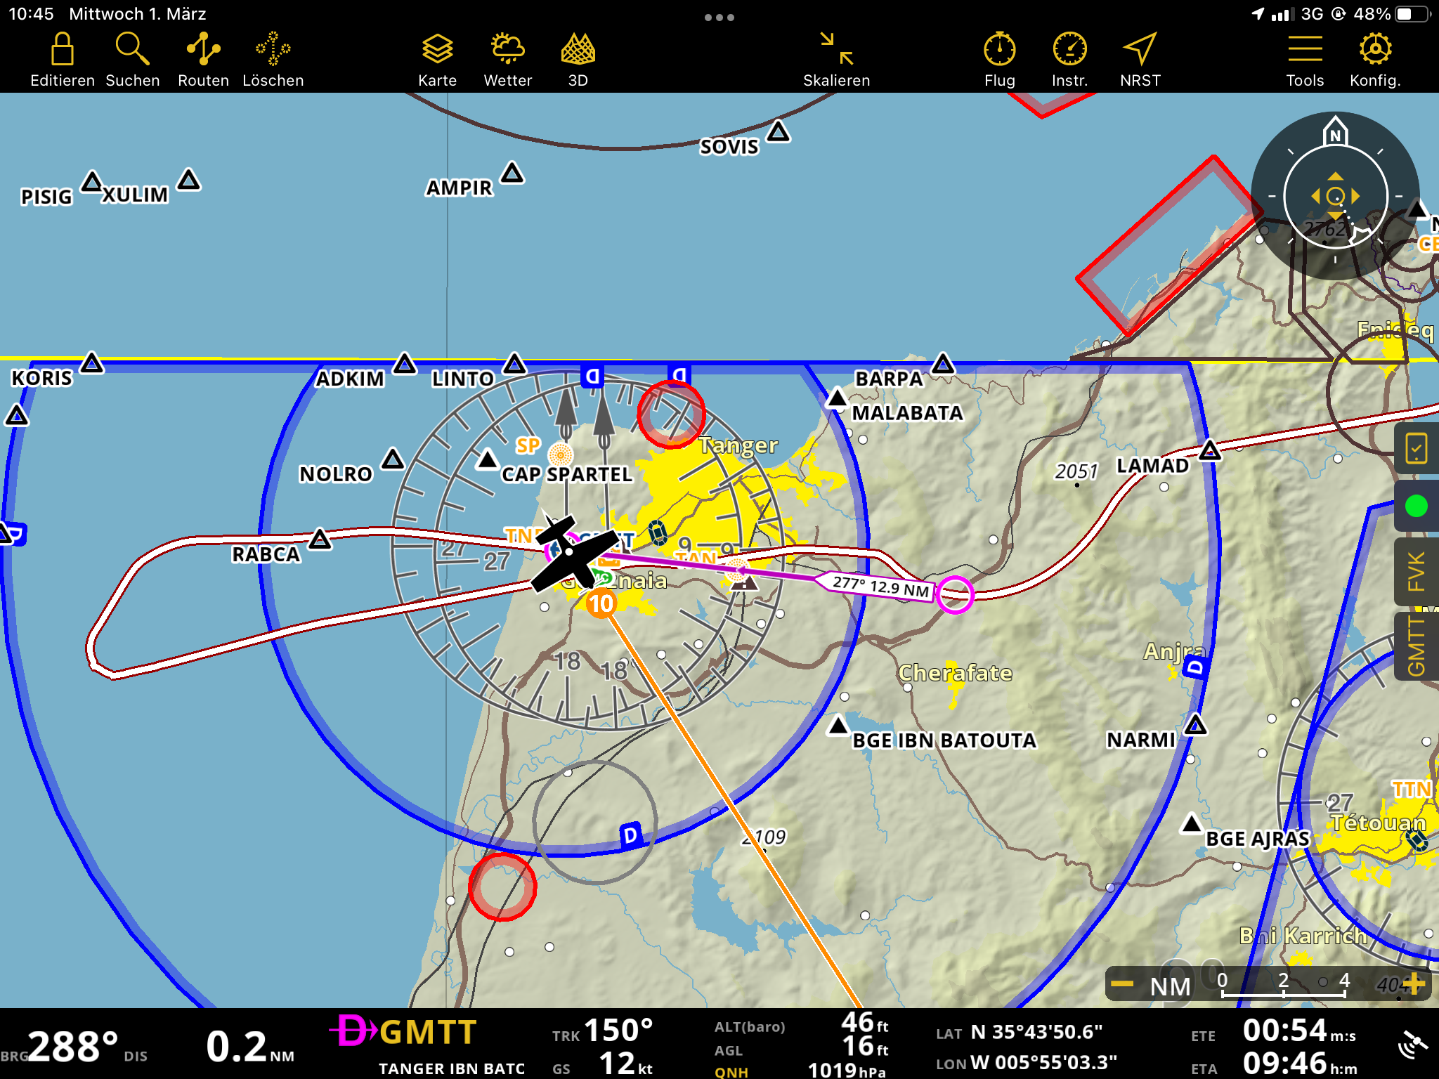Tap the compass center recenter button

[x=1335, y=197]
